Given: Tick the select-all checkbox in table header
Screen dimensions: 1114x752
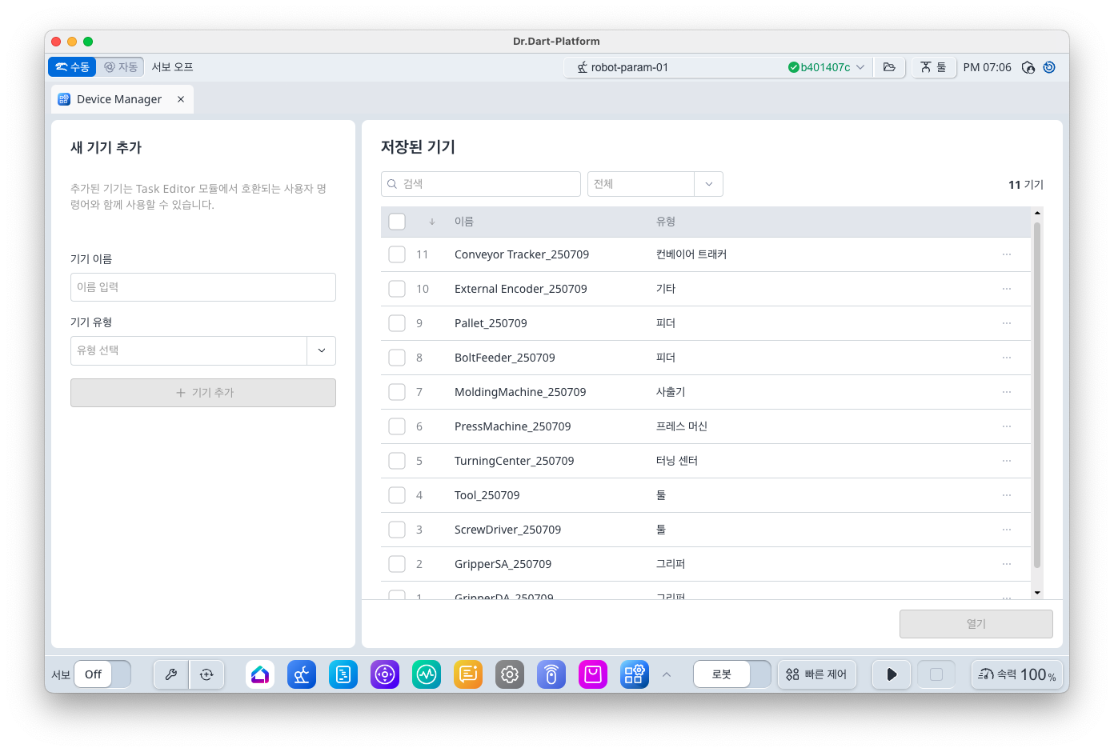Looking at the screenshot, I should pos(397,222).
